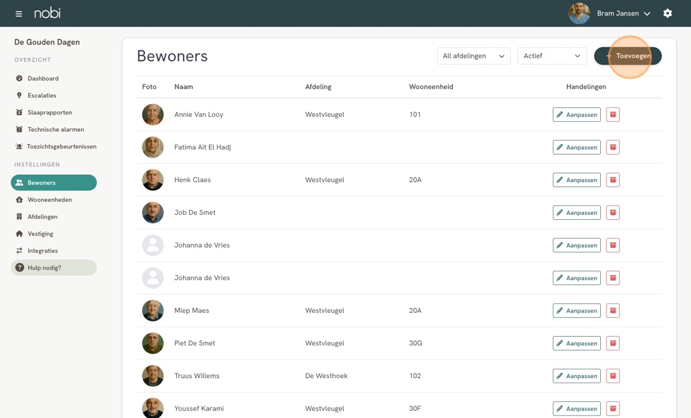Image resolution: width=691 pixels, height=418 pixels.
Task: Click Job De Smet's photo thumbnail
Action: pos(153,212)
